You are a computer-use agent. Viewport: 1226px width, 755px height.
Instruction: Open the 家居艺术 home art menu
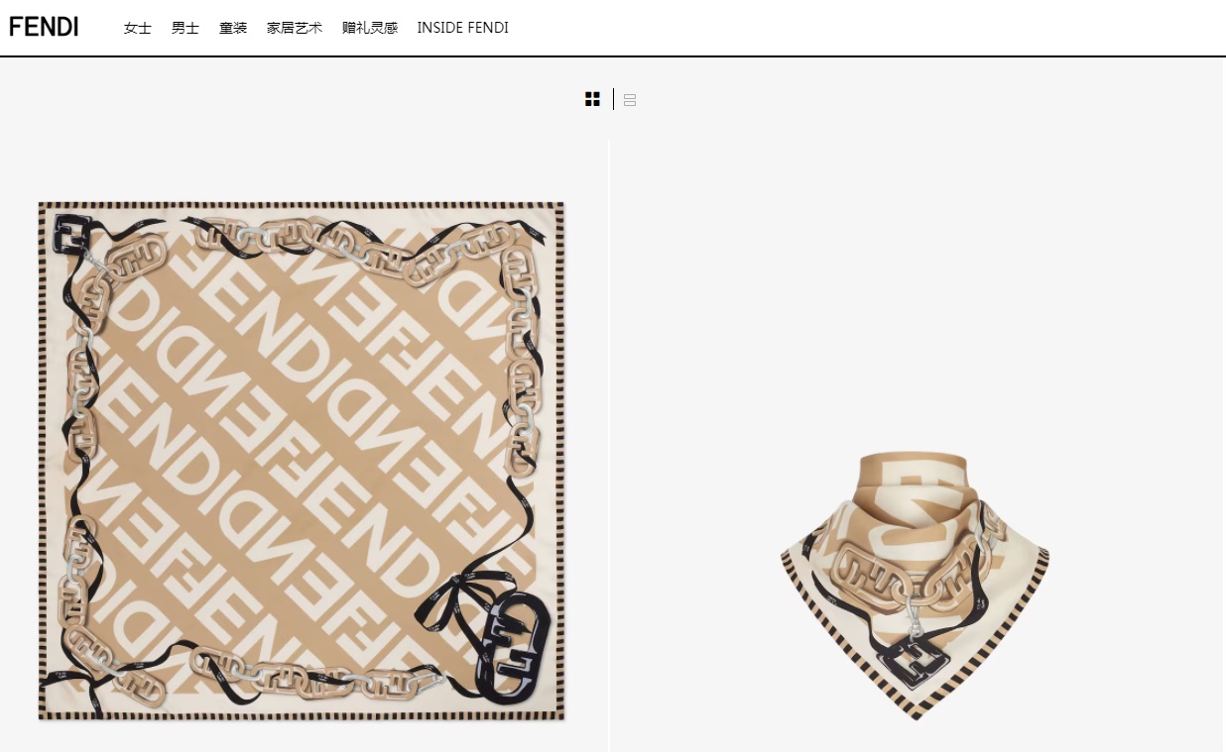pyautogui.click(x=295, y=28)
